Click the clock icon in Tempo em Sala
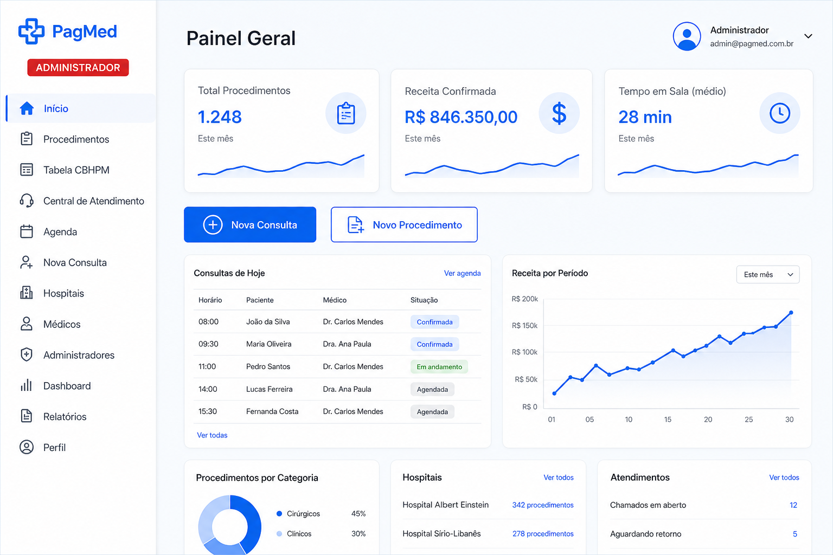This screenshot has height=555, width=833. tap(780, 113)
